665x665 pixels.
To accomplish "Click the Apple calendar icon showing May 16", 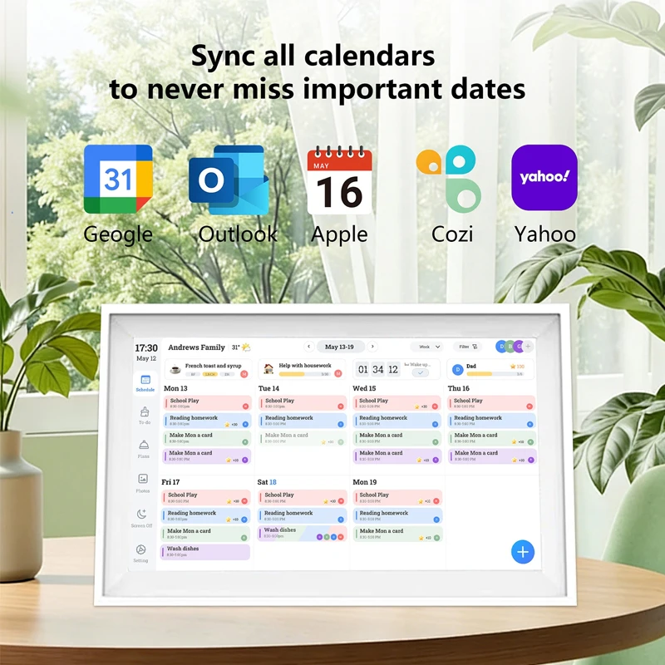I will click(339, 180).
